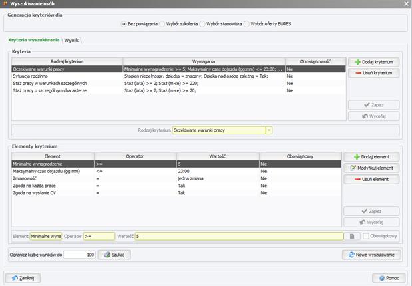Screen dimensions: 412x286
Task: Click the Obowiązkowy column header
Action: 300,156
